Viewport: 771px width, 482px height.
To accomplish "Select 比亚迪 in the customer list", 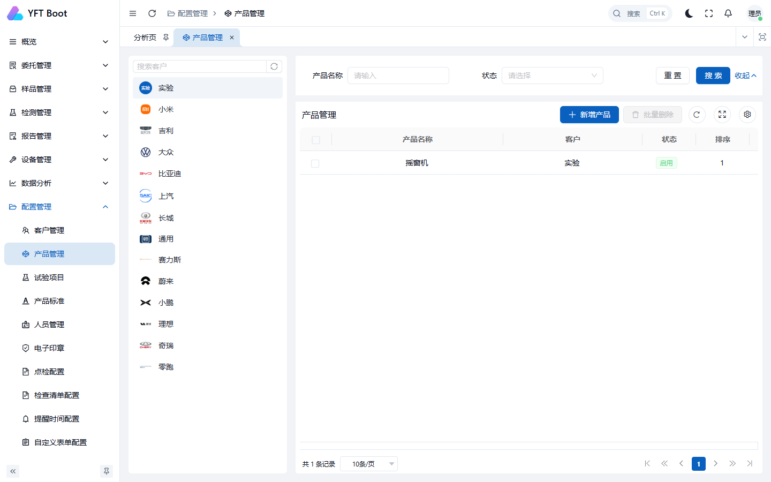I will tap(208, 174).
